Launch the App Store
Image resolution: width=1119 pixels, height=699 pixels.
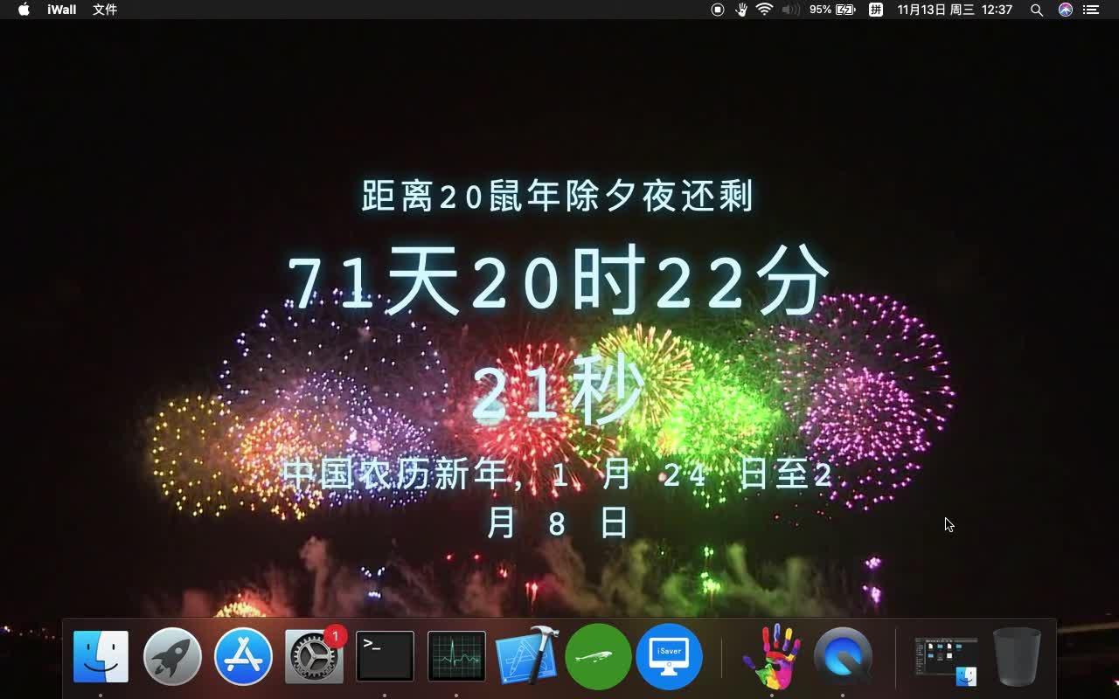(243, 656)
